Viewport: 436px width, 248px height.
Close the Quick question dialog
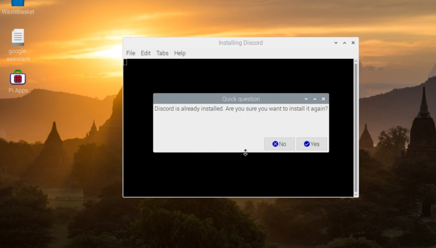pyautogui.click(x=324, y=99)
